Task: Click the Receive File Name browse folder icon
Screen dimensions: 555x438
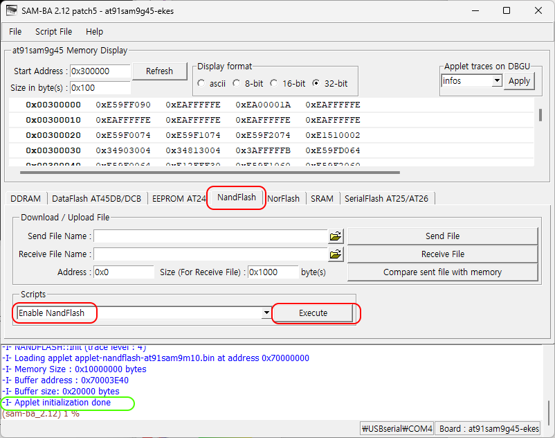Action: (x=336, y=254)
